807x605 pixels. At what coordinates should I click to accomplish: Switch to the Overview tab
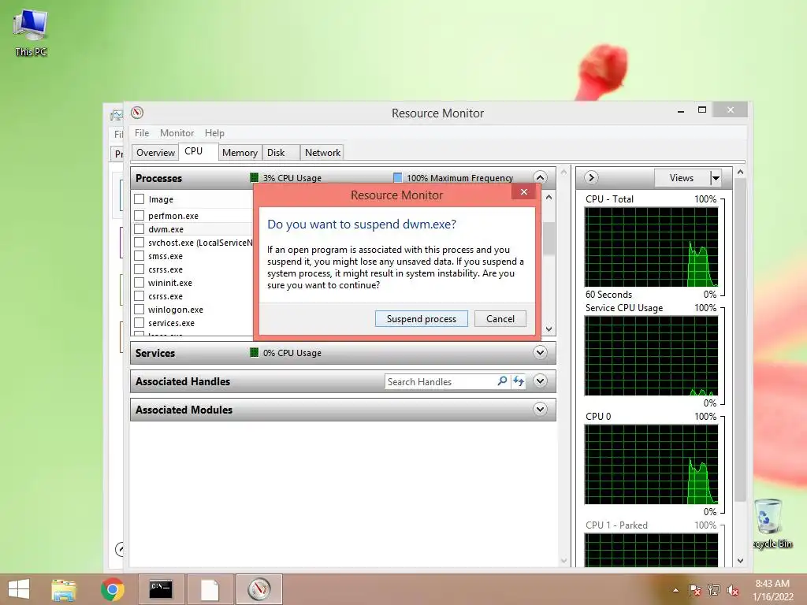(x=155, y=153)
